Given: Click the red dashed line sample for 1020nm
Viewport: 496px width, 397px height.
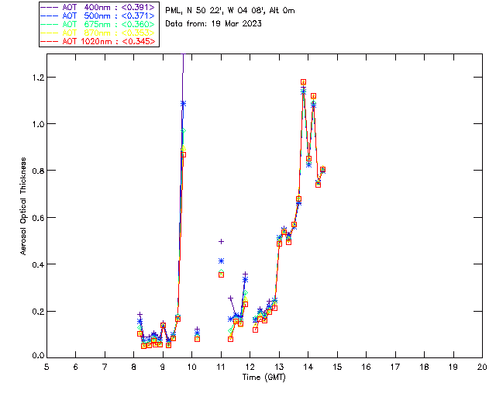Looking at the screenshot, I should [50, 41].
